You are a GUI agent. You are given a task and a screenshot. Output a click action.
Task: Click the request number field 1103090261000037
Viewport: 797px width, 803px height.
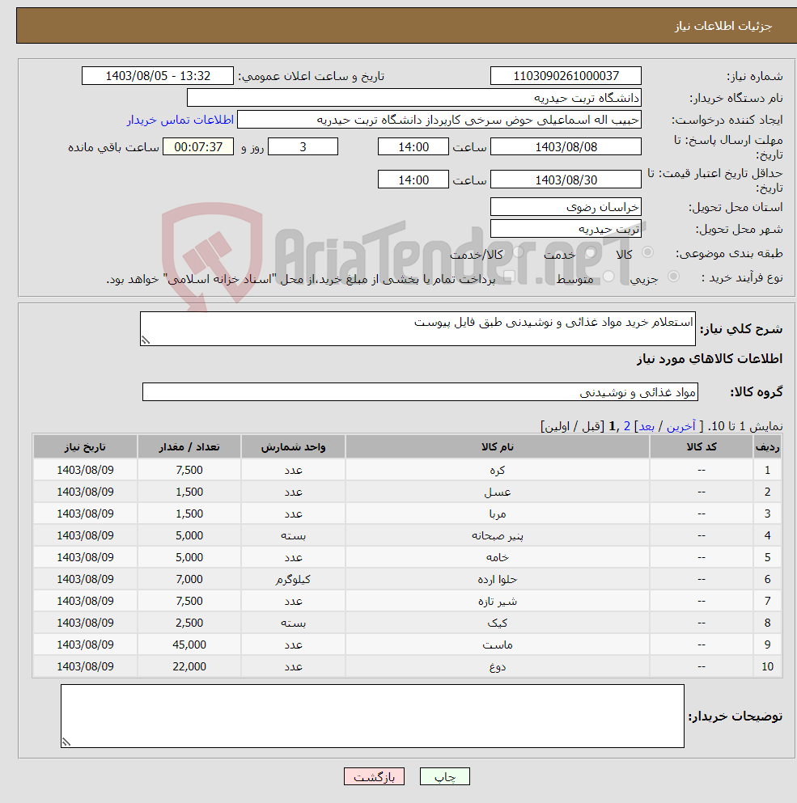click(x=566, y=76)
